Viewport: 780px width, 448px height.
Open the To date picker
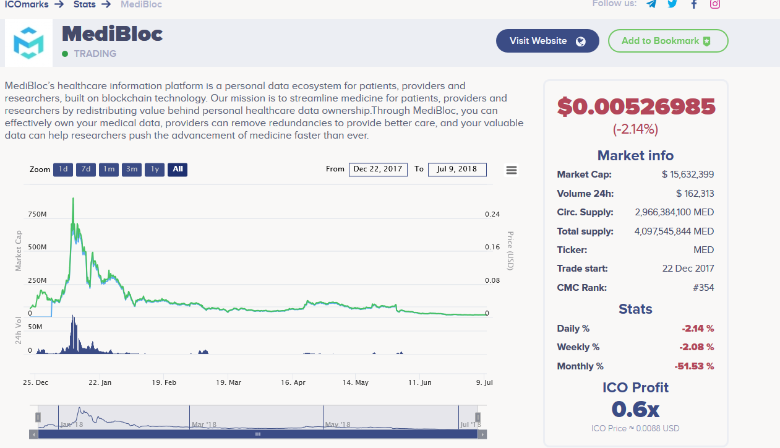coord(457,170)
